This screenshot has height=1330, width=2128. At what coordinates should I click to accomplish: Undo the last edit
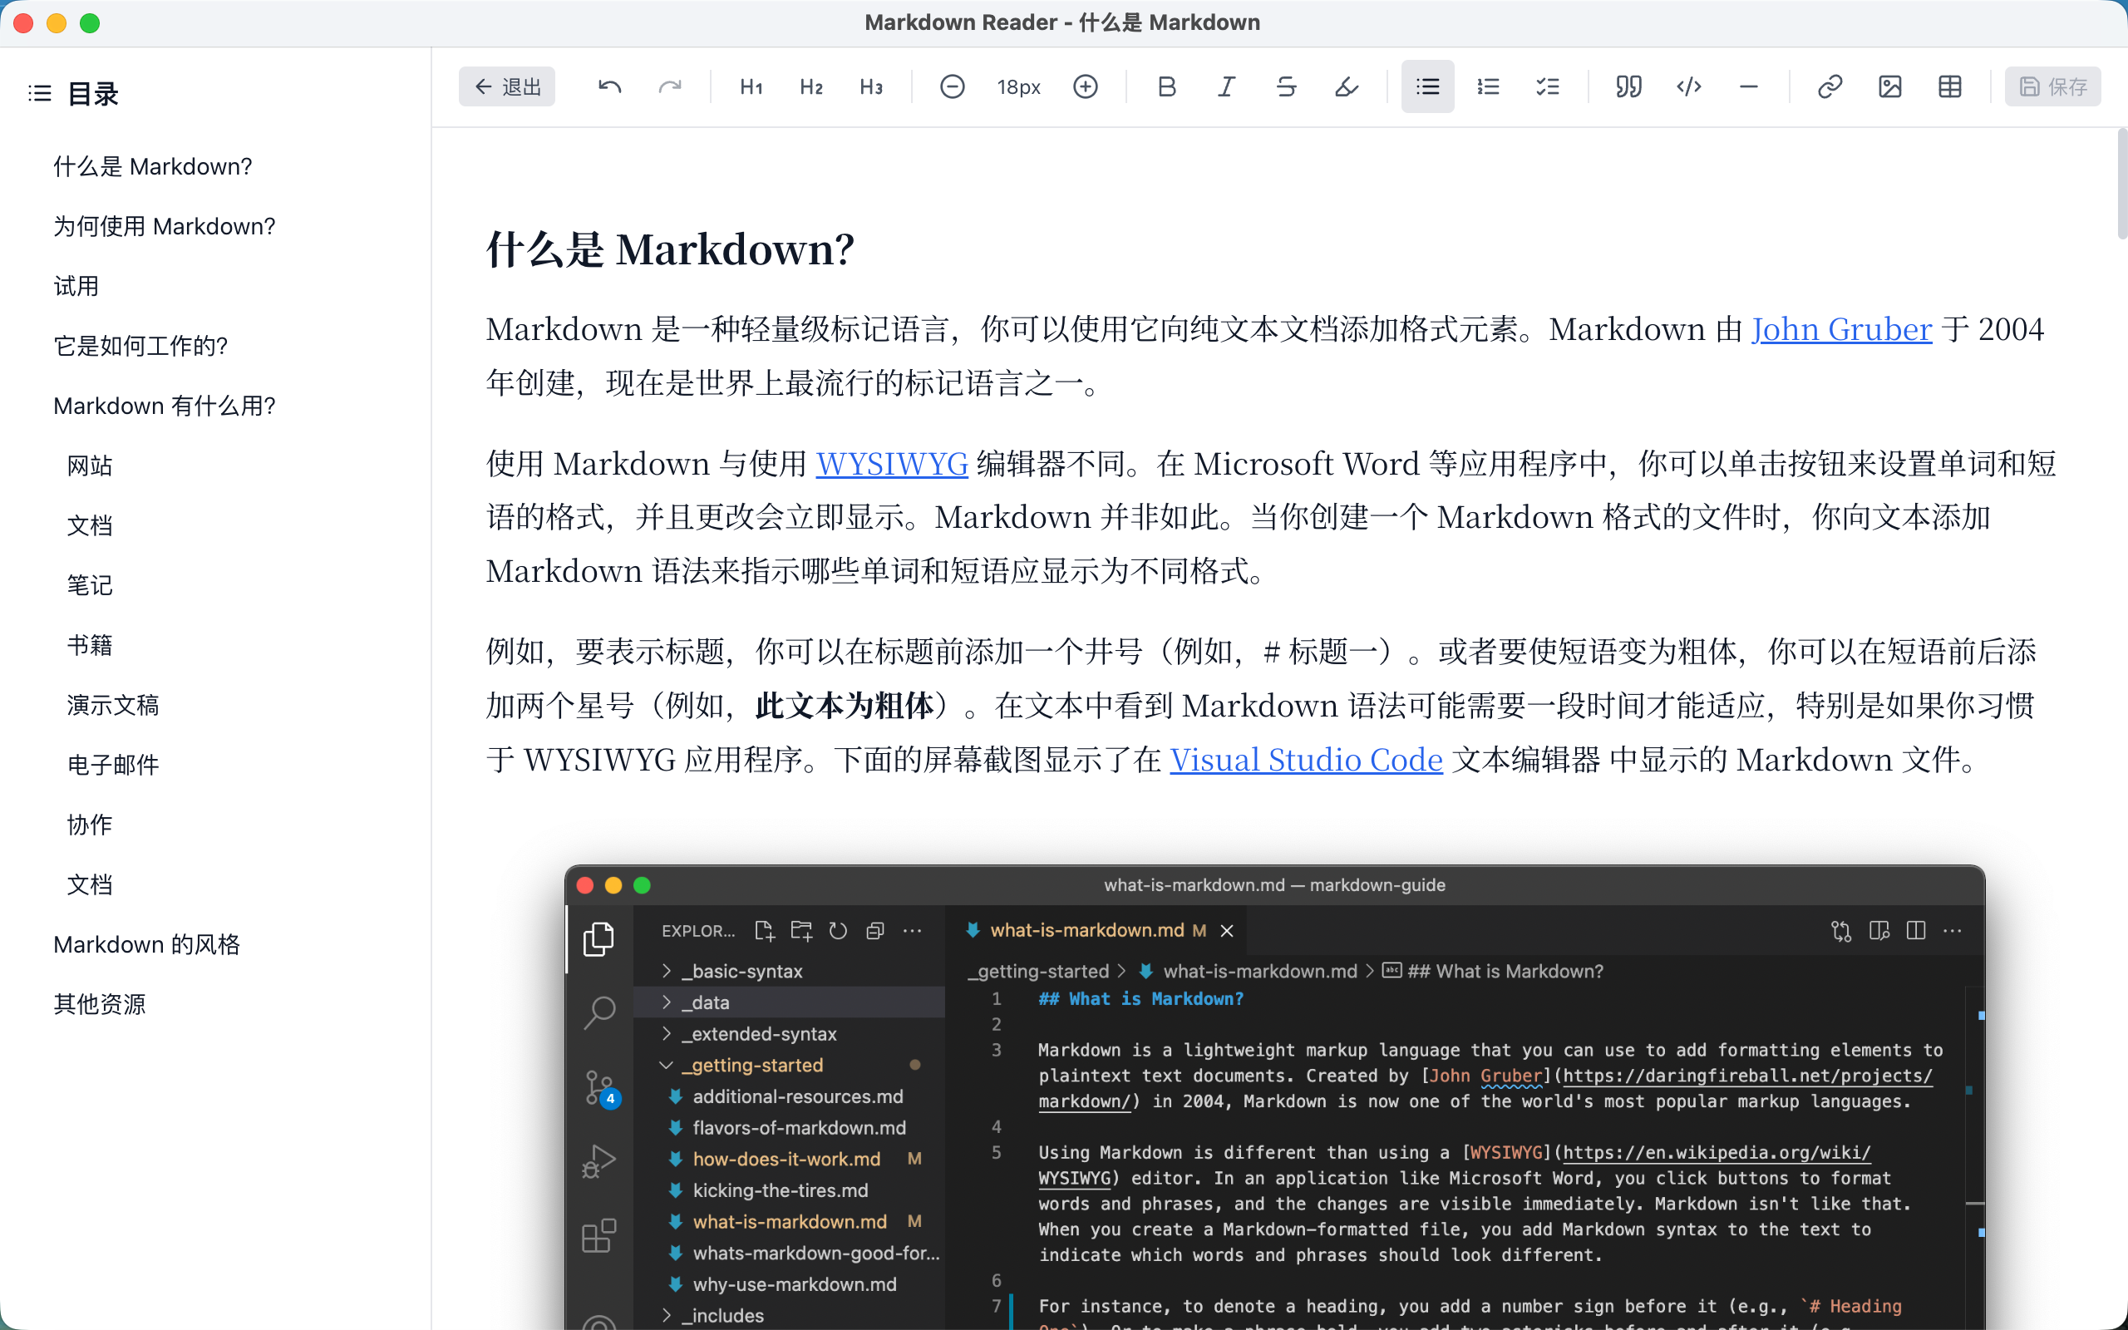(609, 86)
